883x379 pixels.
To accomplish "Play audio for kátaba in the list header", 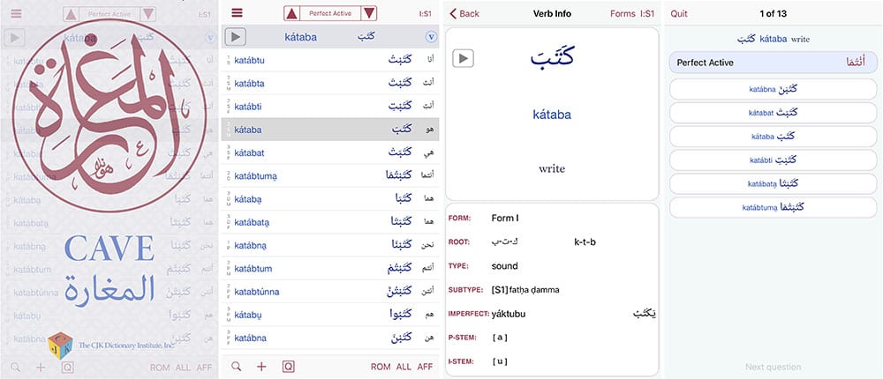I will [236, 37].
